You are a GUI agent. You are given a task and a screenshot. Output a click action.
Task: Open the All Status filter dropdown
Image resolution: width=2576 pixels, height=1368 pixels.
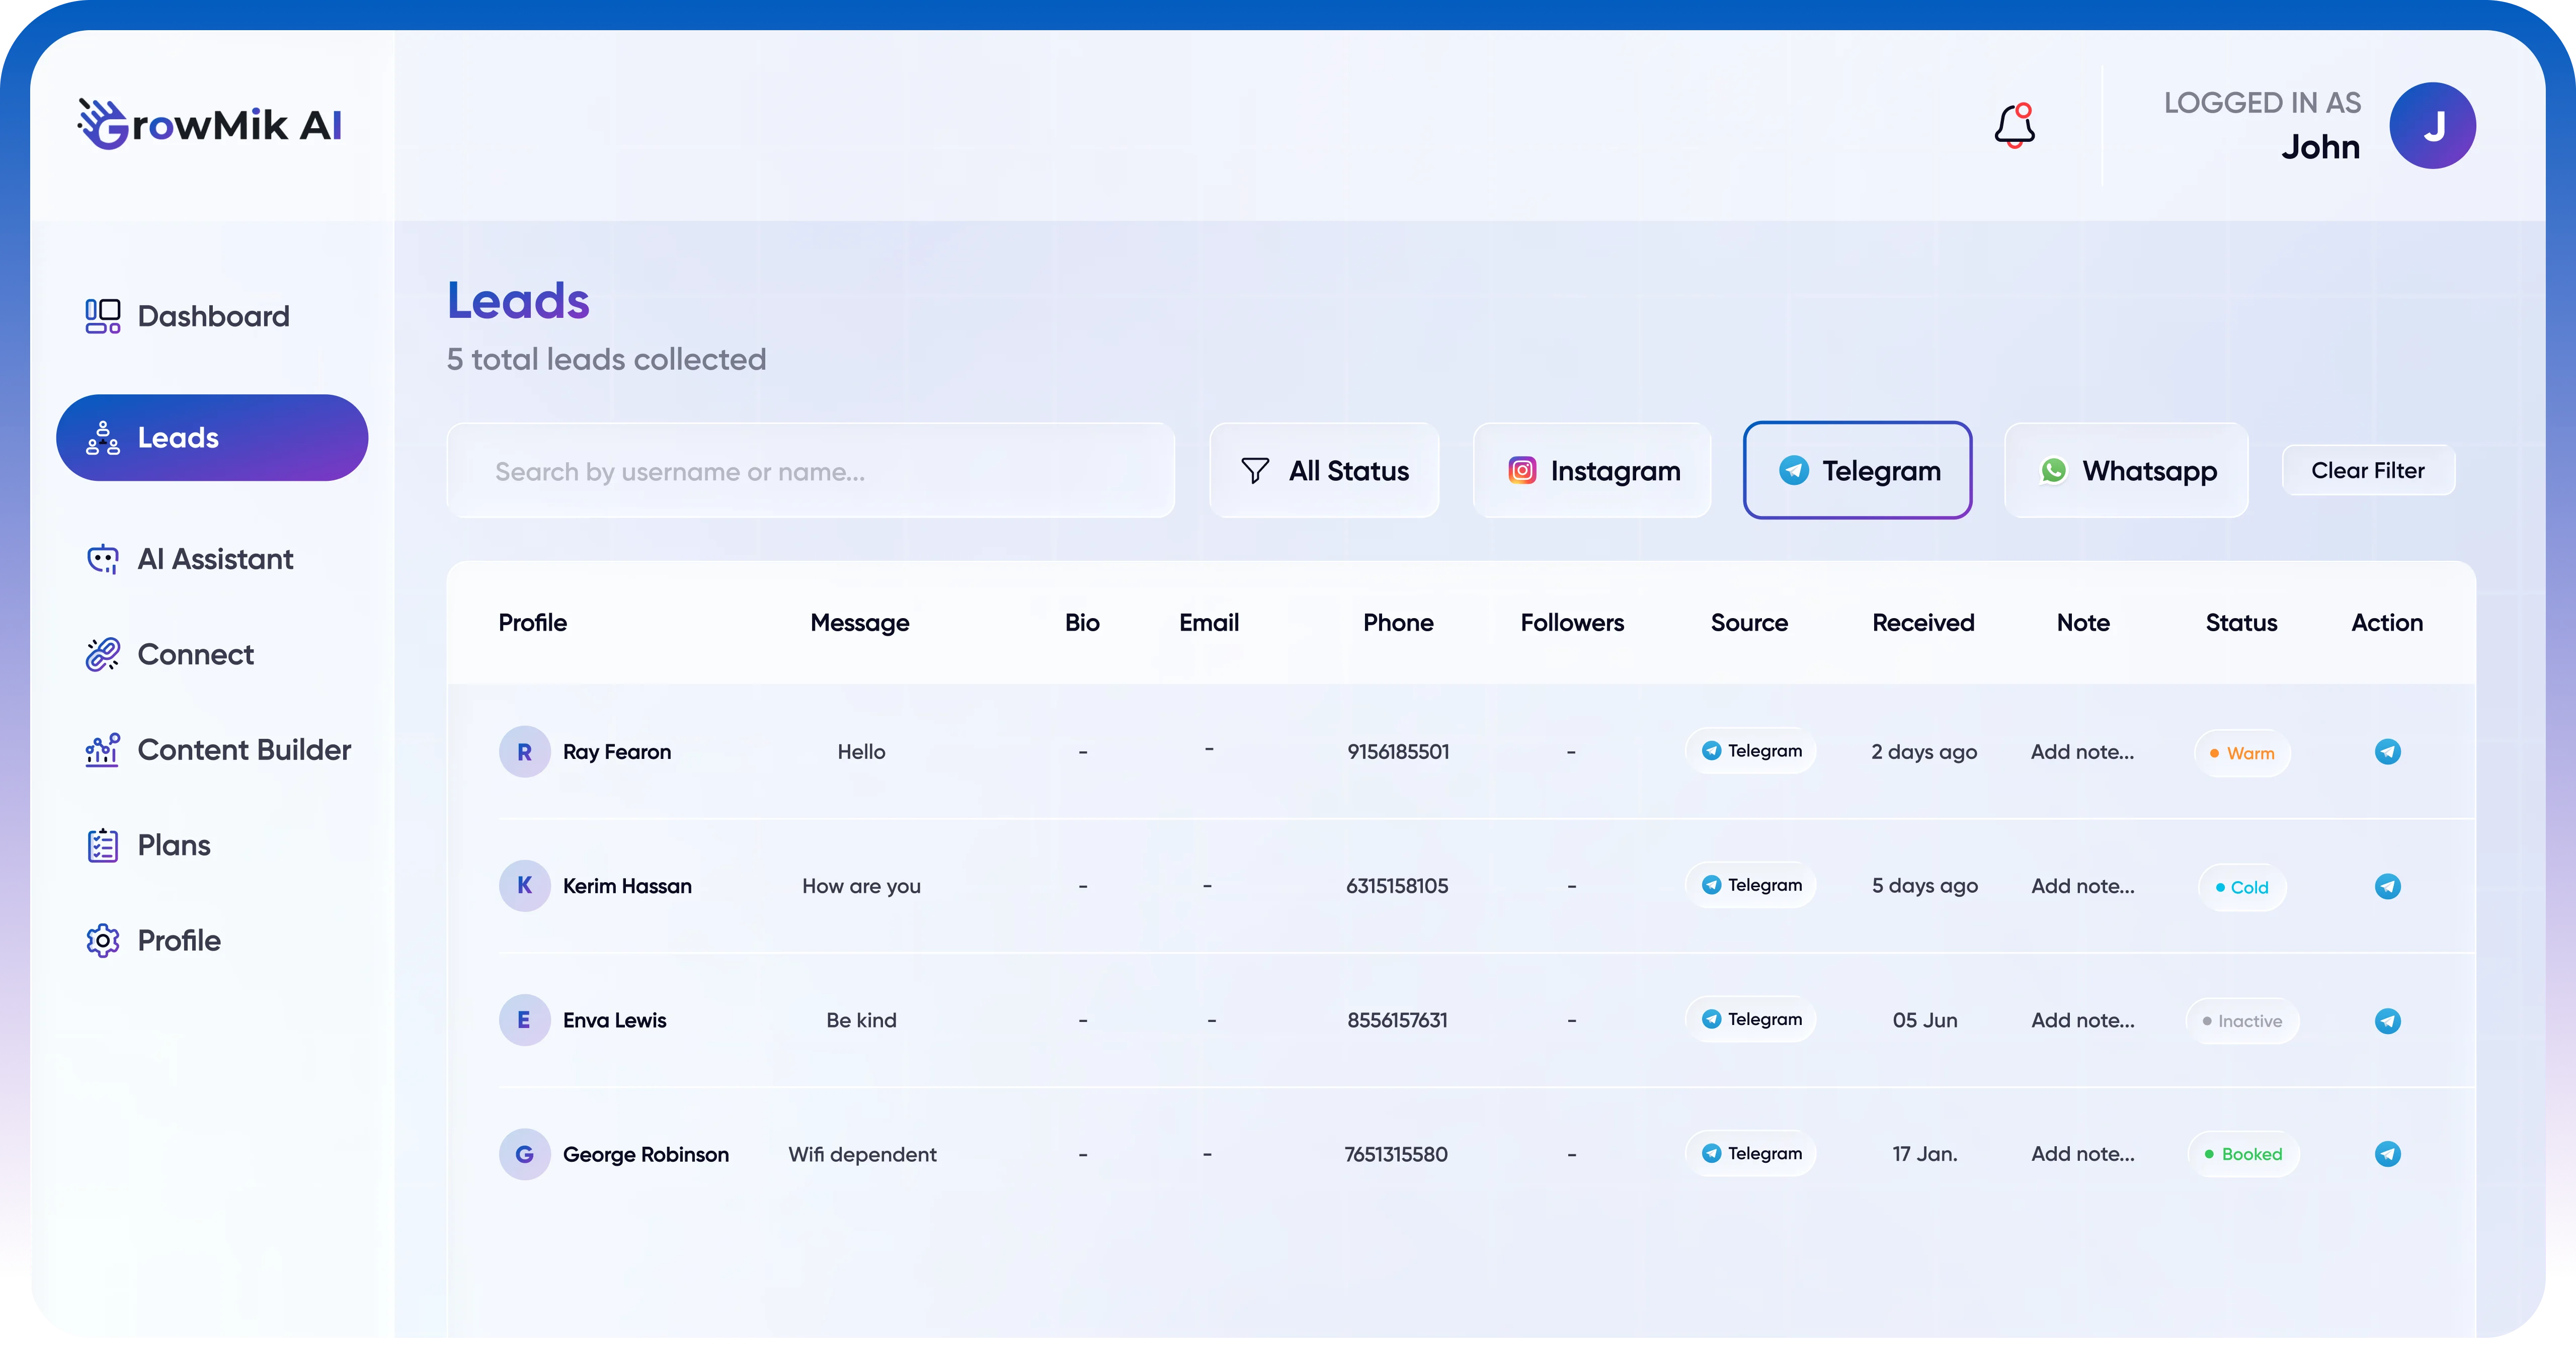1324,471
